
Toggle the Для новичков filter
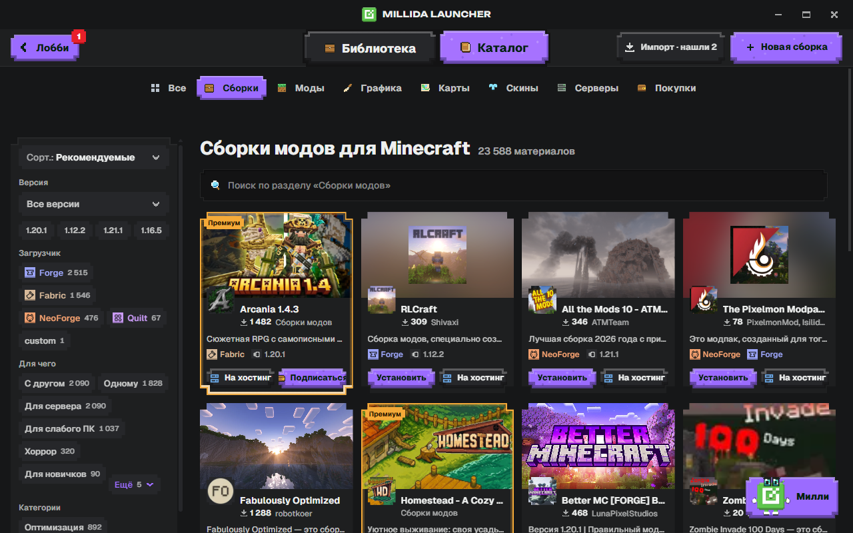62,474
